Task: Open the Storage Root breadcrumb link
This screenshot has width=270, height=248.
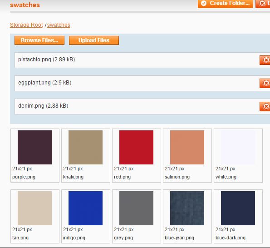Action: click(x=26, y=25)
